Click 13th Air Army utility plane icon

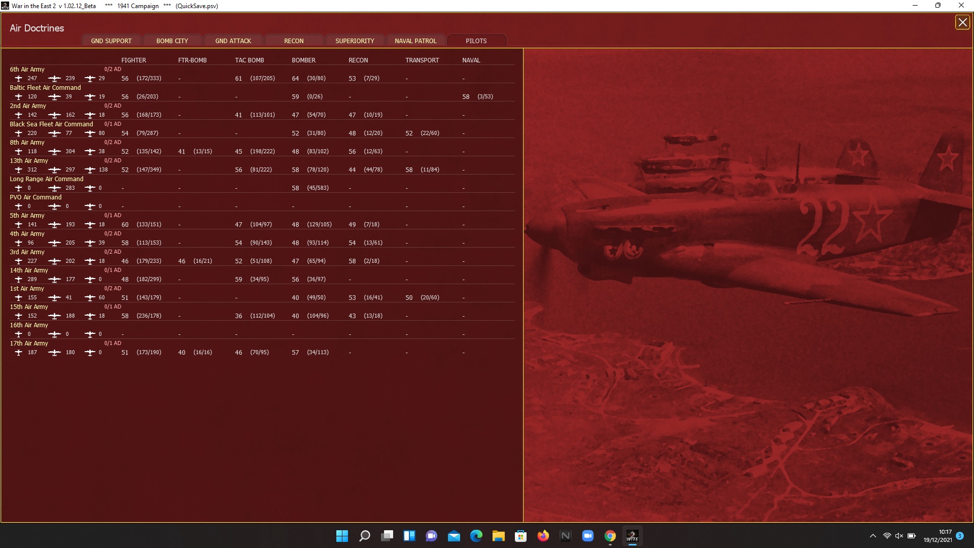tap(90, 170)
